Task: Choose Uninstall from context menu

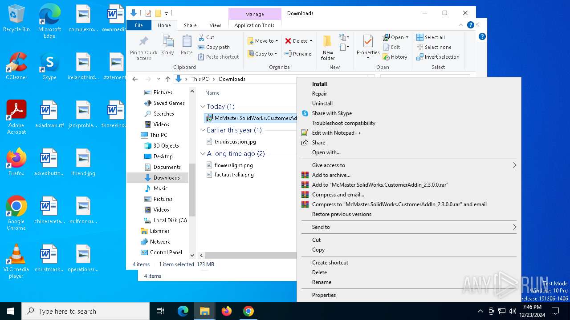Action: coord(409,104)
